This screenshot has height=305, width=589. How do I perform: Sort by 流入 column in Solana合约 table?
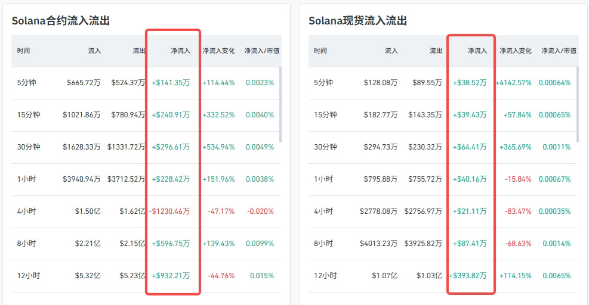(94, 51)
